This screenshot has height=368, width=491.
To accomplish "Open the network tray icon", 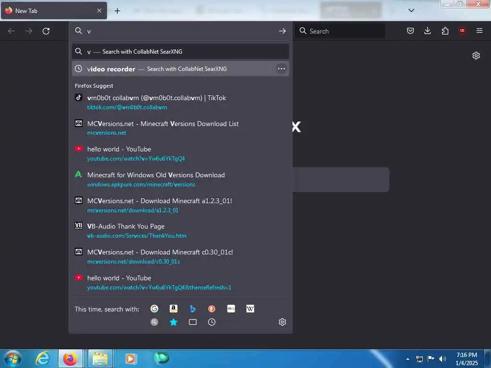I will click(420, 359).
